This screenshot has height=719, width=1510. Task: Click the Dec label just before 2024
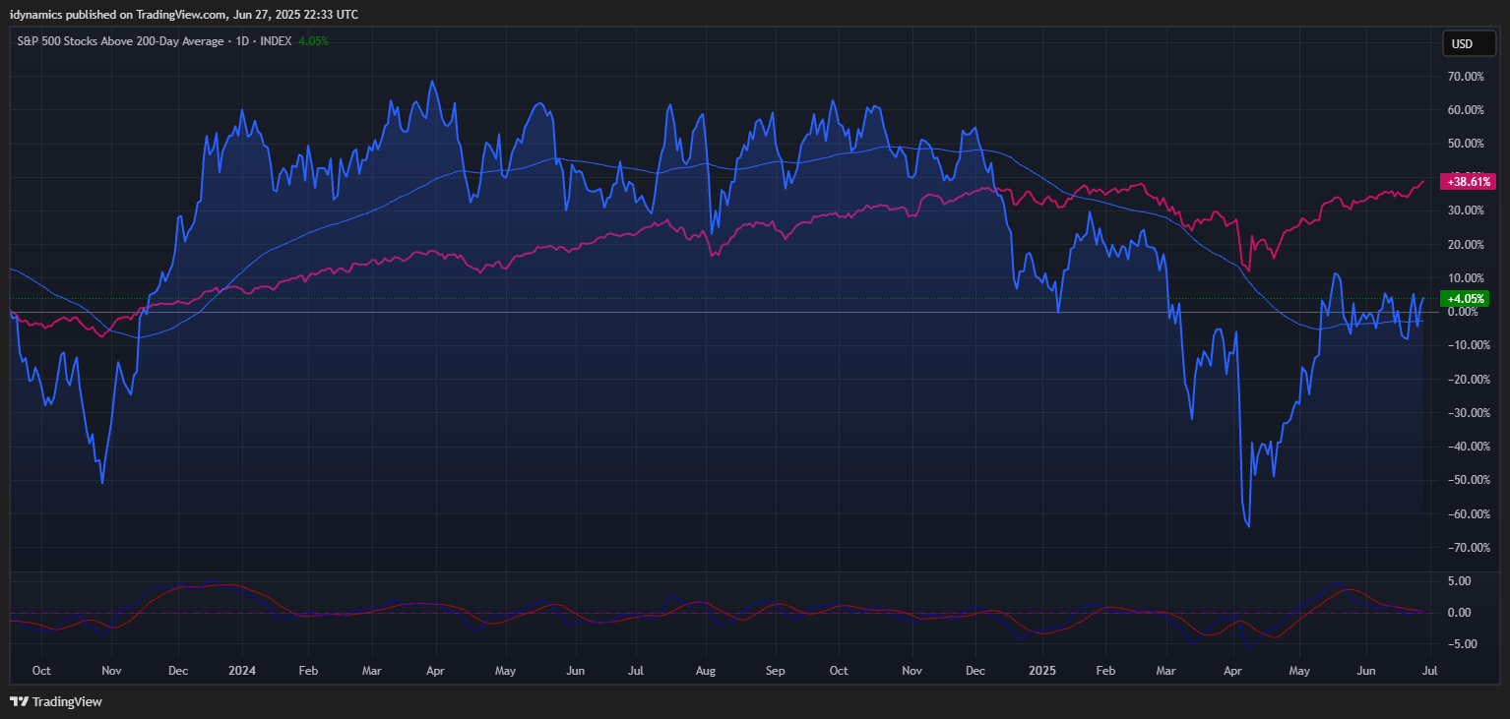coord(178,671)
